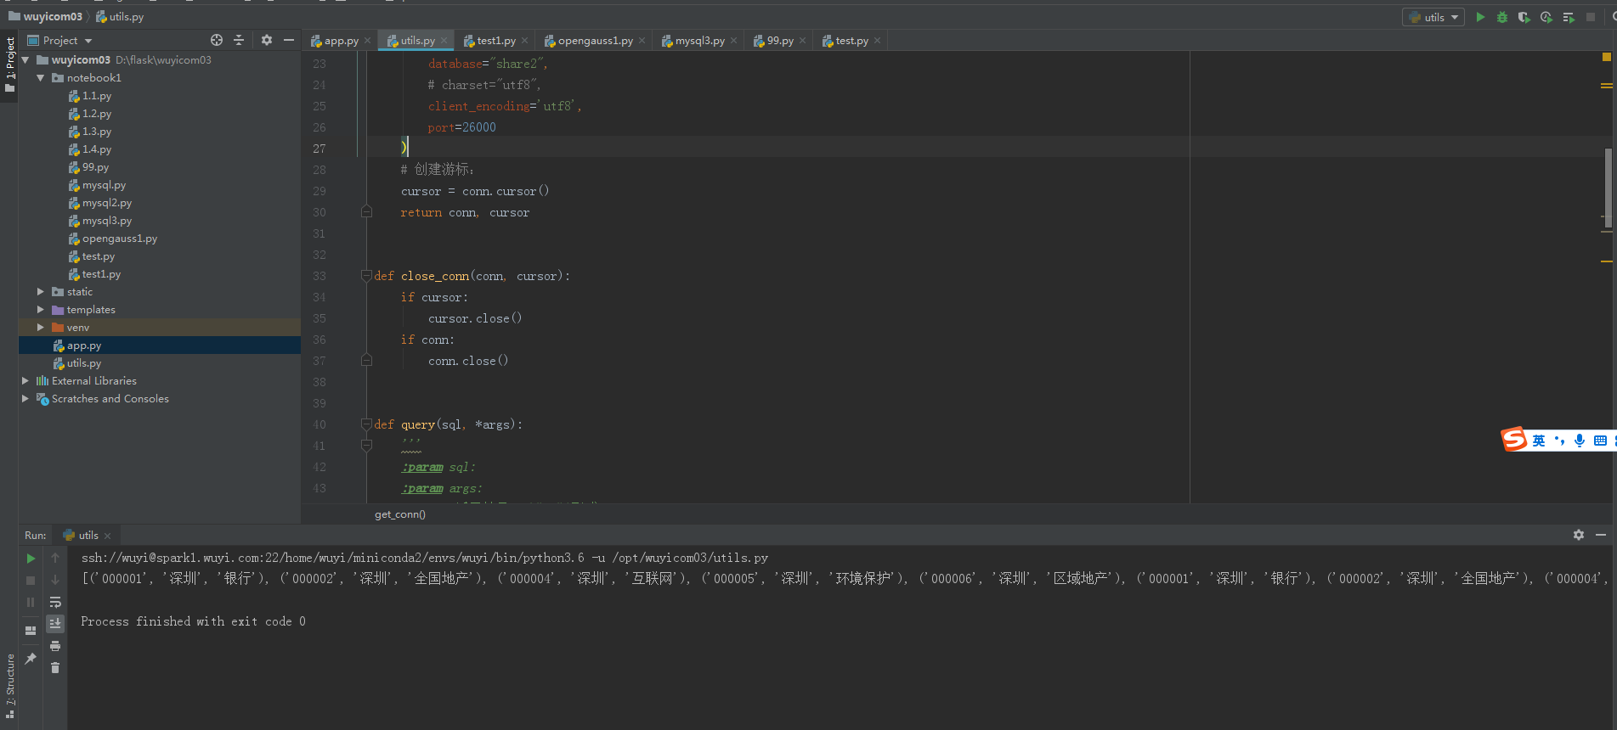This screenshot has width=1617, height=730.
Task: Toggle soft-wrap in Run console
Action: pos(55,602)
